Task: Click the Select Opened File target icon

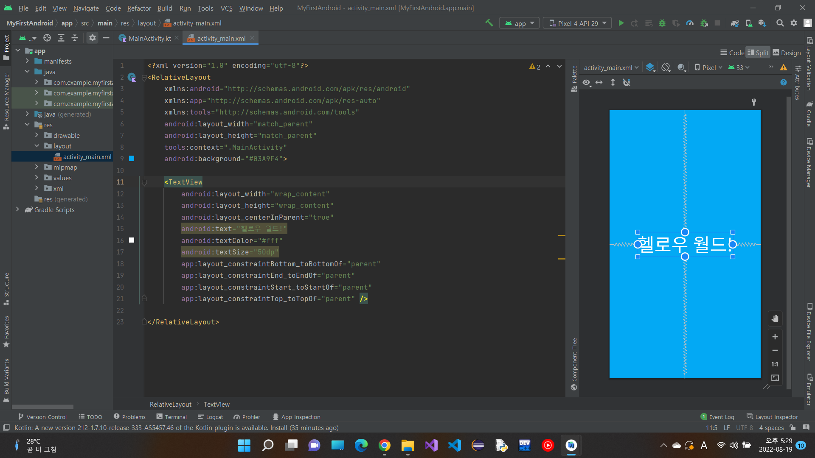Action: [x=47, y=38]
